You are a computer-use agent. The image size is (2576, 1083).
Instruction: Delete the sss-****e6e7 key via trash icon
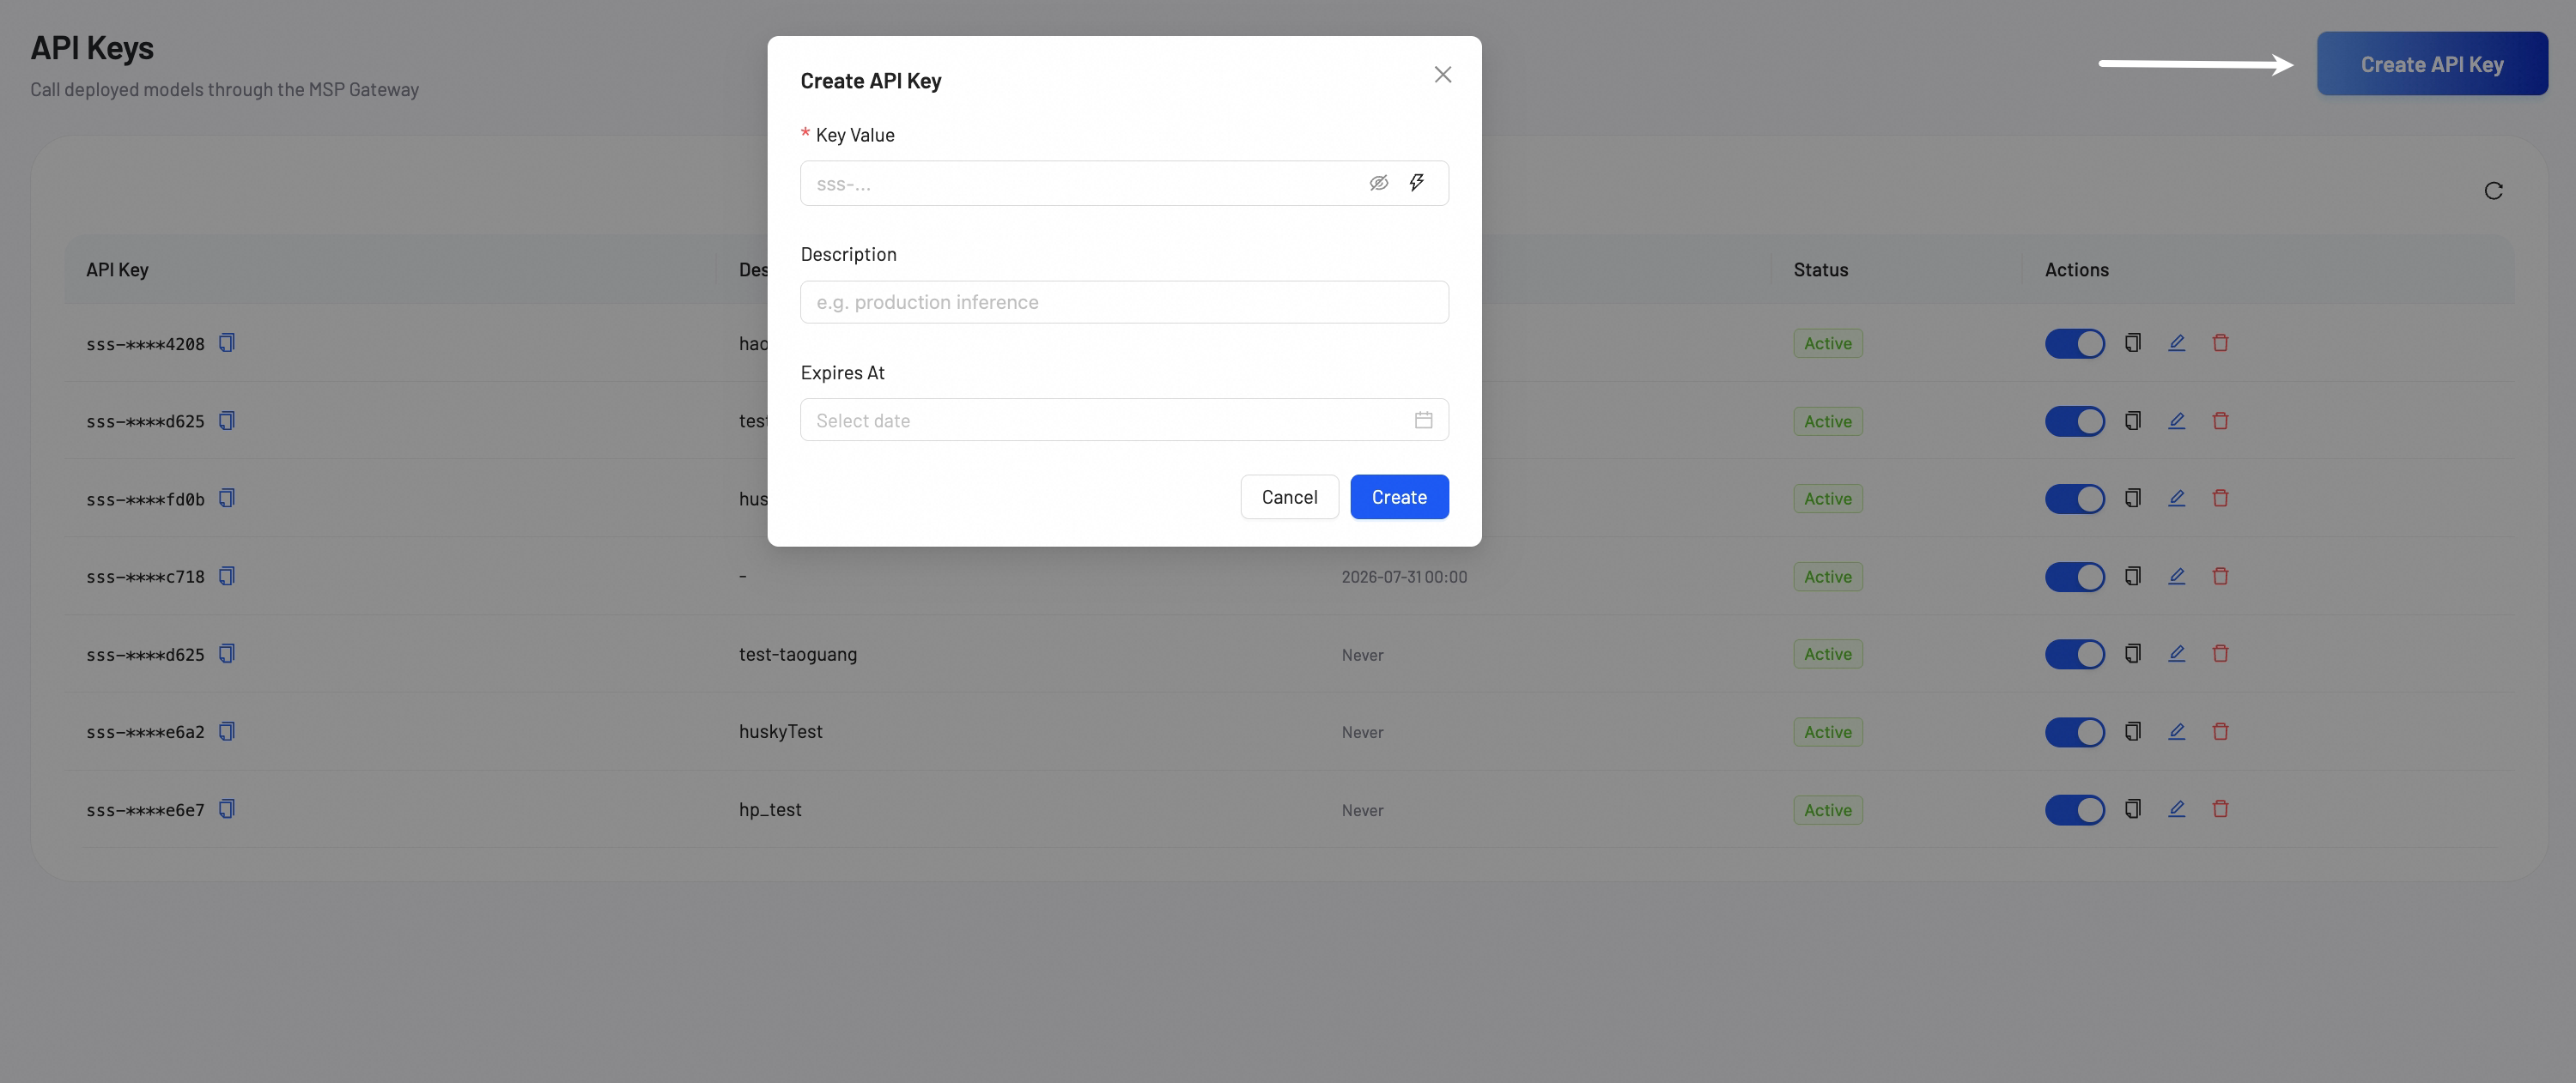click(2220, 808)
